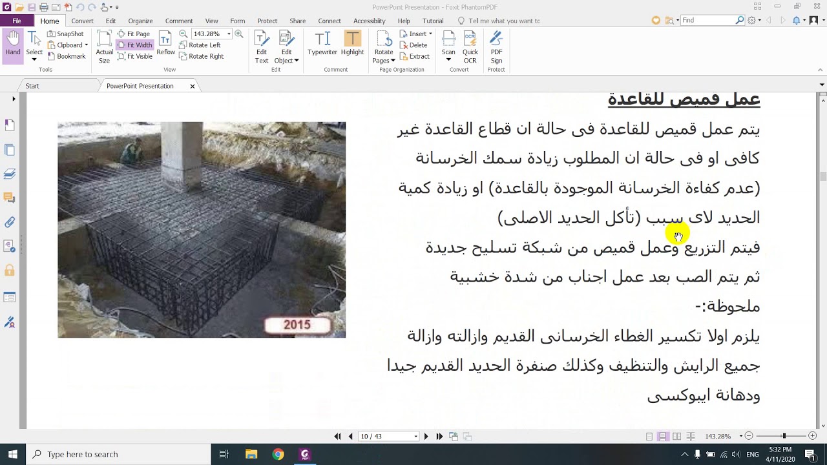Switch to the Comment ribbon tab
Image resolution: width=827 pixels, height=465 pixels.
pyautogui.click(x=179, y=21)
